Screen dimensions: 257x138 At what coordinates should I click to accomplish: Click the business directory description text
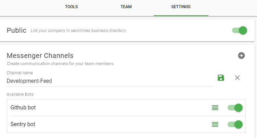(x=78, y=31)
